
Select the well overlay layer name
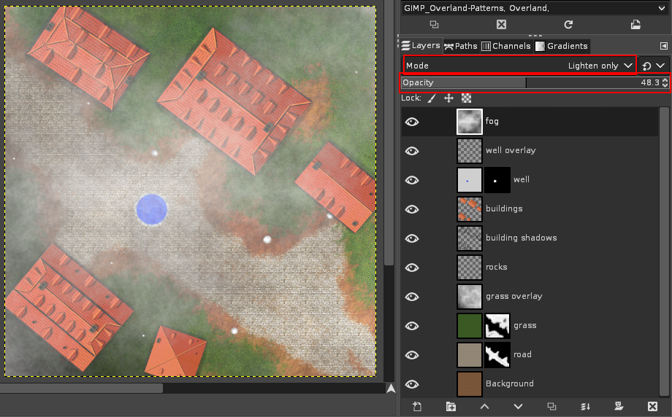coord(511,151)
